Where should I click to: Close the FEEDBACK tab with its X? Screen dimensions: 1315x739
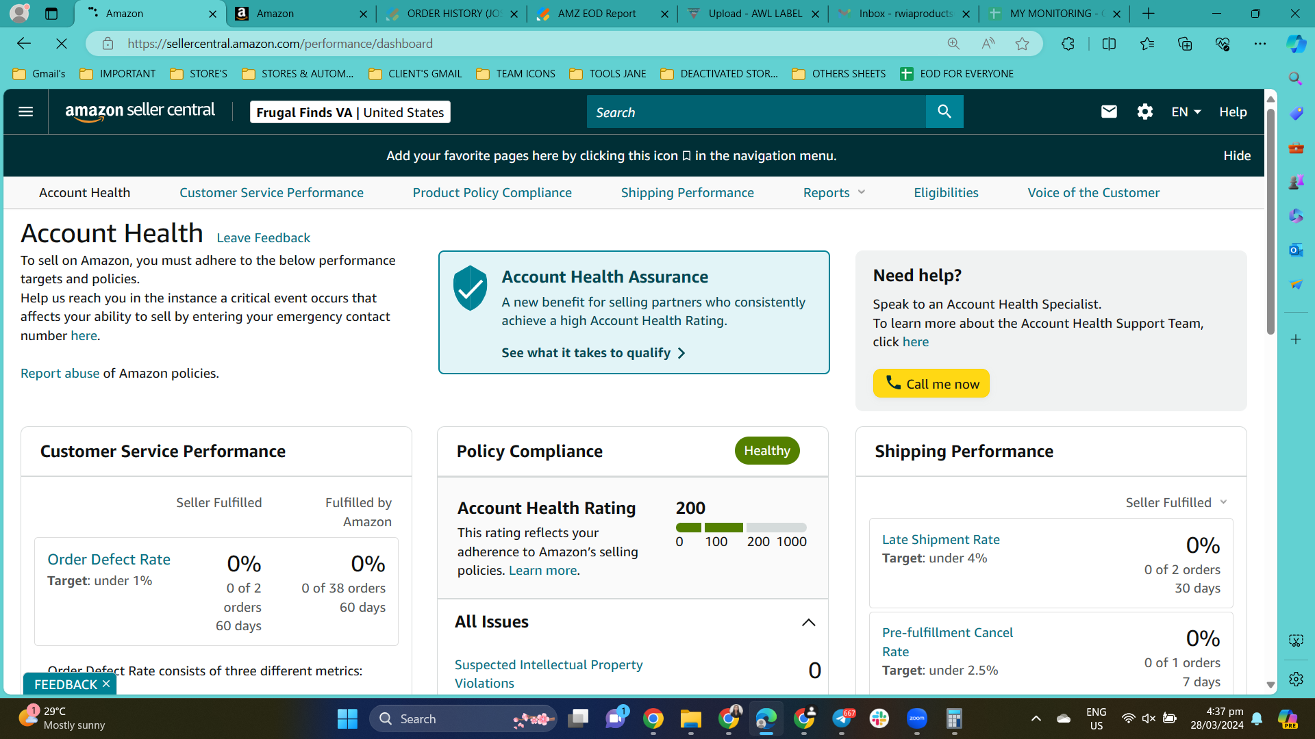pyautogui.click(x=106, y=684)
